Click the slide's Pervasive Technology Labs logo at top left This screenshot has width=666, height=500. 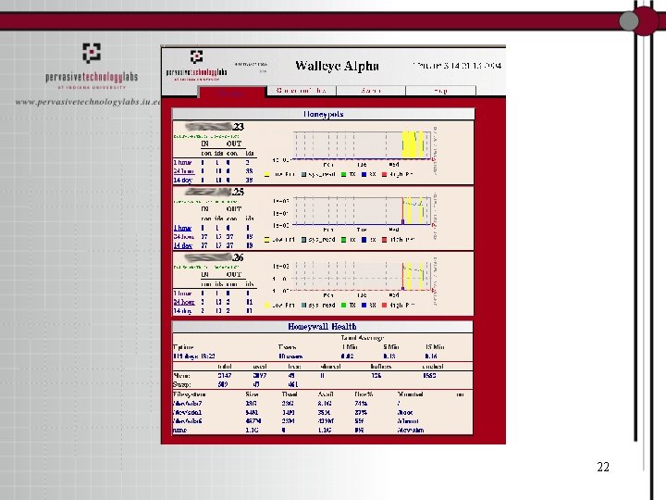92,66
